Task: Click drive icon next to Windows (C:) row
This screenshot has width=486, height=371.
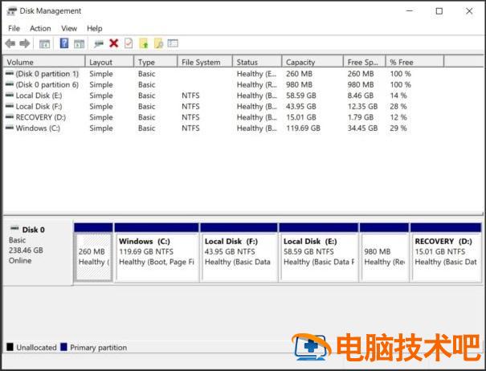Action: tap(10, 128)
